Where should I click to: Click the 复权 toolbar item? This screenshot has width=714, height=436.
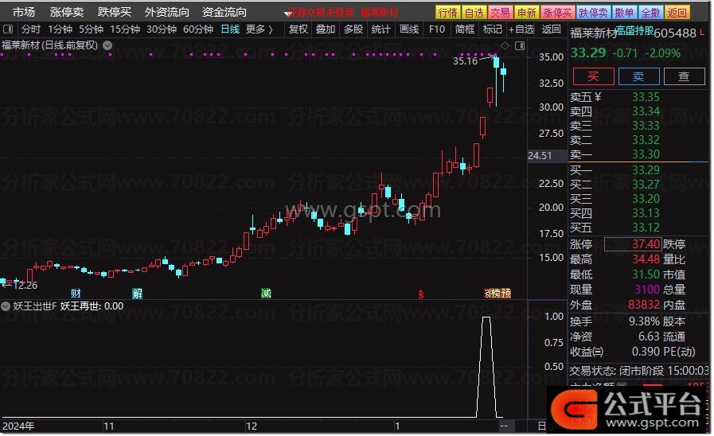click(298, 29)
